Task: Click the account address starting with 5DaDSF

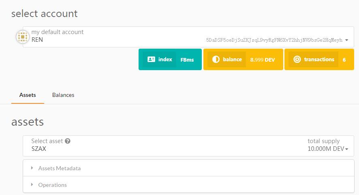Action: pos(274,40)
